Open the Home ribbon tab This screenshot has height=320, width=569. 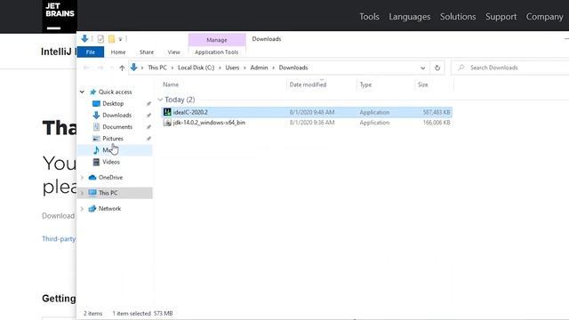(x=118, y=52)
